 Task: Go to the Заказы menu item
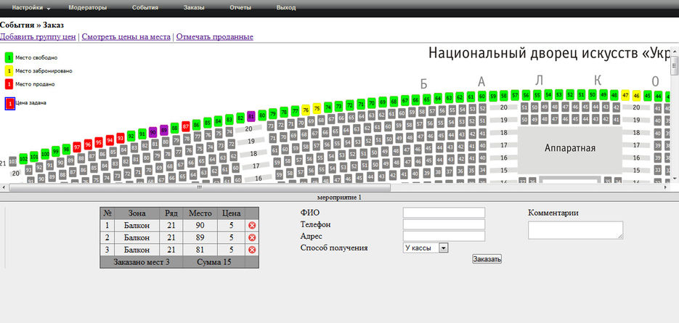194,7
